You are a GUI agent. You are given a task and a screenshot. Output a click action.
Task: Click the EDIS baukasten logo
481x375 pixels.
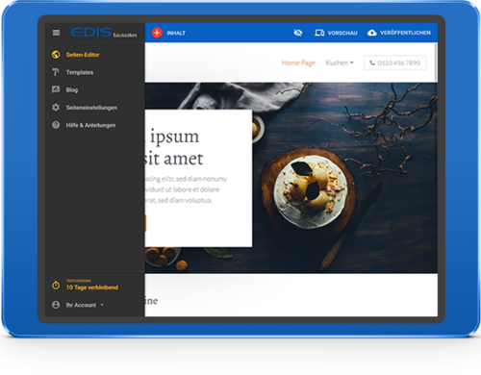point(104,33)
